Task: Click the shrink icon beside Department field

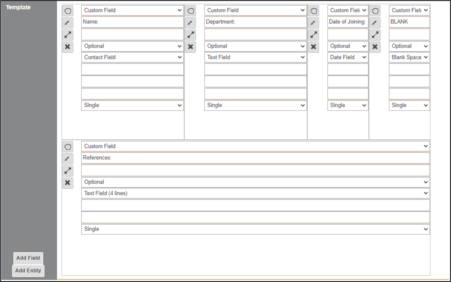Action: (x=191, y=23)
